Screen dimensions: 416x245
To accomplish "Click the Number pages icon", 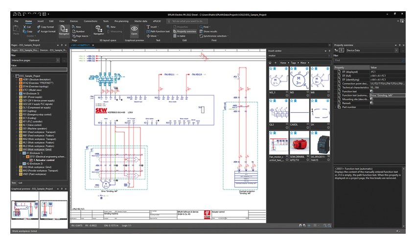I will coord(73,31).
